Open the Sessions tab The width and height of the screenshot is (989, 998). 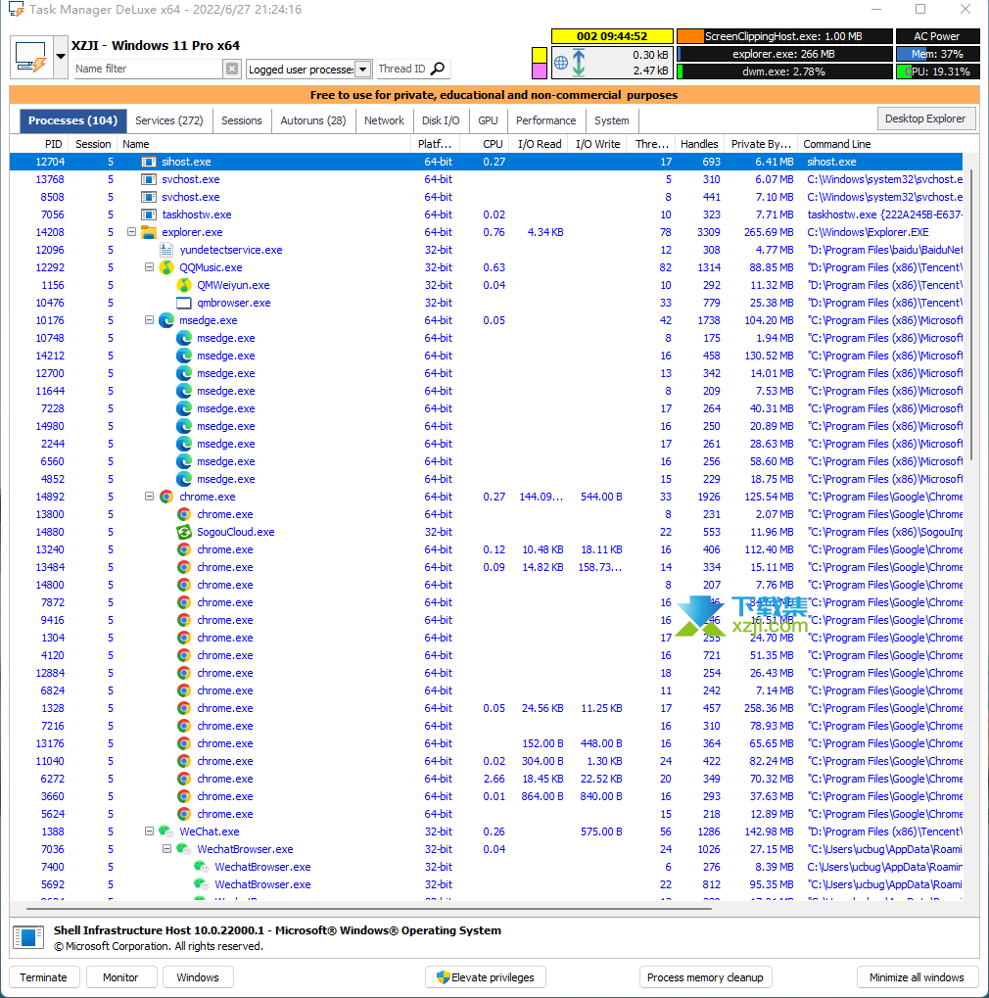tap(242, 120)
